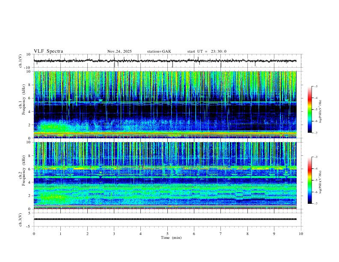
Task: Click the date 'Nov.24, 2025'
Action: point(119,51)
